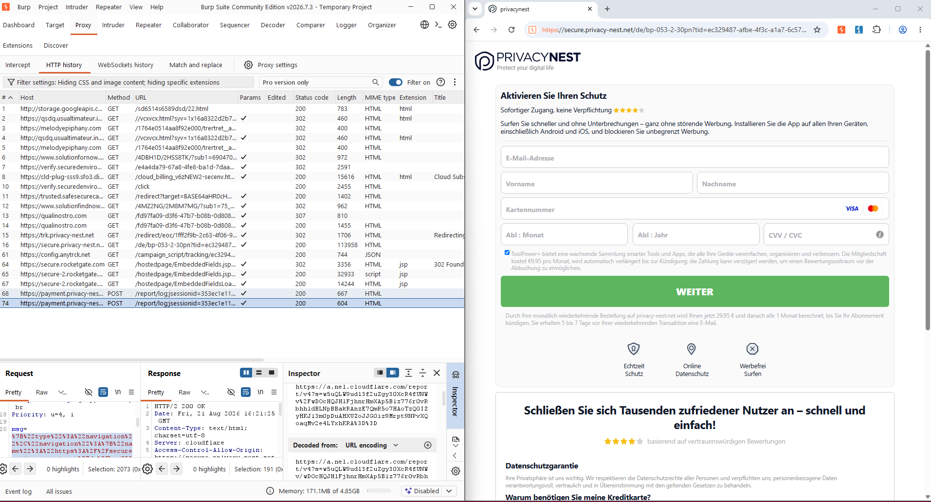Go to previous match arrow in Response panel
The image size is (931, 502).
(162, 469)
